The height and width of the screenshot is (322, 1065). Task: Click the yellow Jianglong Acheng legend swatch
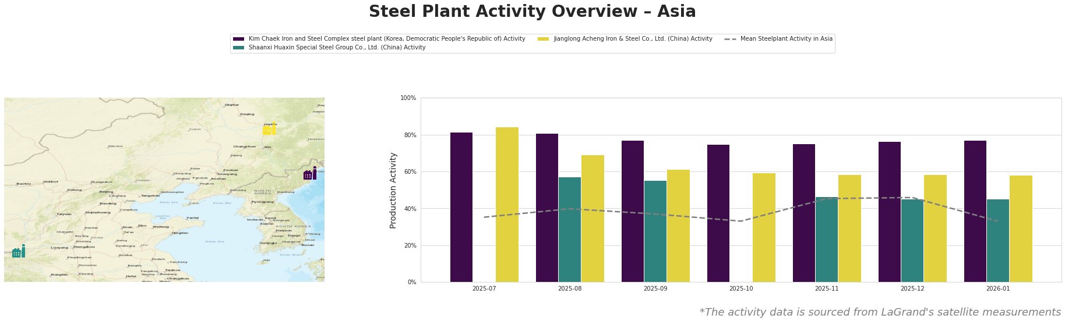pos(544,39)
